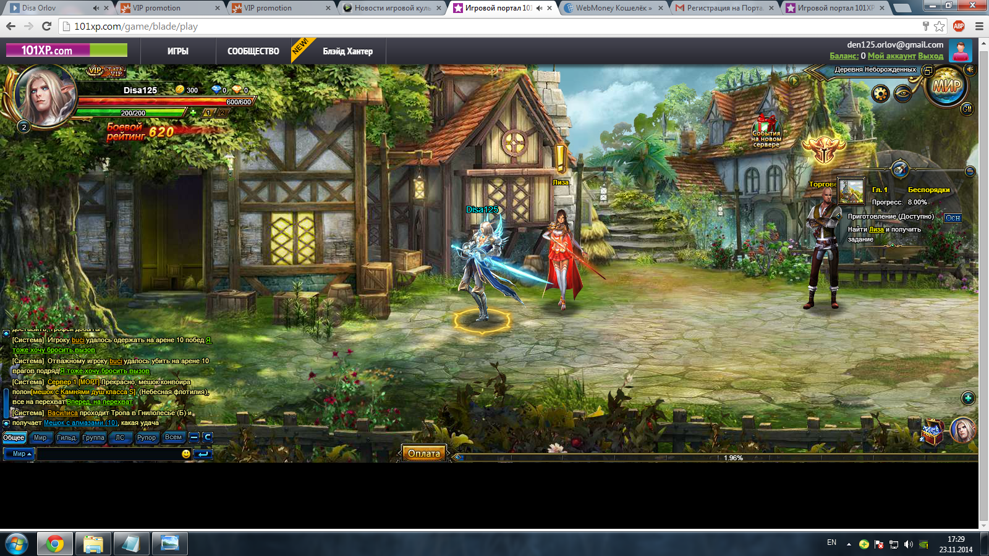This screenshot has width=989, height=556.
Task: Select skill set slot 2
Action: (222, 112)
